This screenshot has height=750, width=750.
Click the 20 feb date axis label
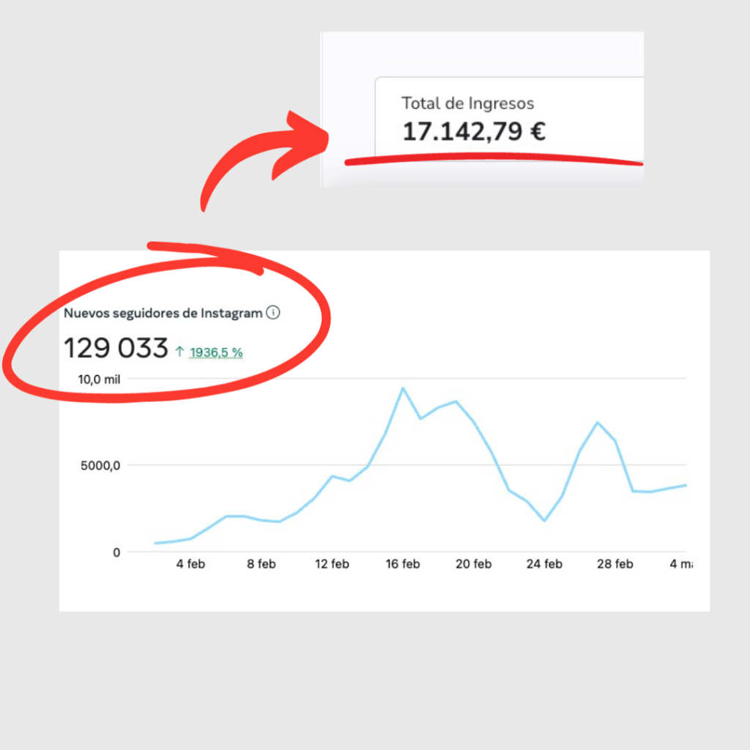(473, 564)
